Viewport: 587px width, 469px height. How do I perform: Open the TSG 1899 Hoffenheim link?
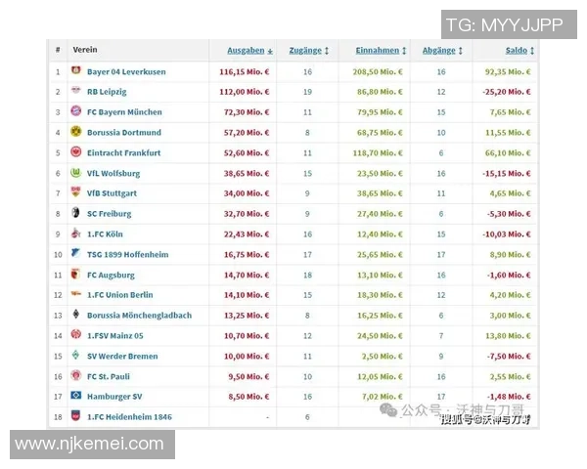(x=129, y=254)
